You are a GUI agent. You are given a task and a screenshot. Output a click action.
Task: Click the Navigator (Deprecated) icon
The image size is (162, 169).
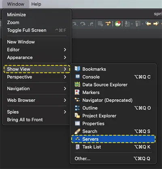[77, 100]
